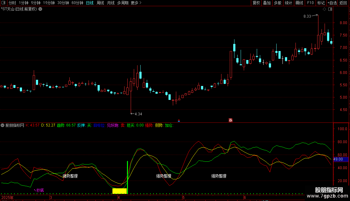The height and width of the screenshot is (201, 350).
Task: Click the *ST天山 (日线.前复权) title
Action: 19,9
